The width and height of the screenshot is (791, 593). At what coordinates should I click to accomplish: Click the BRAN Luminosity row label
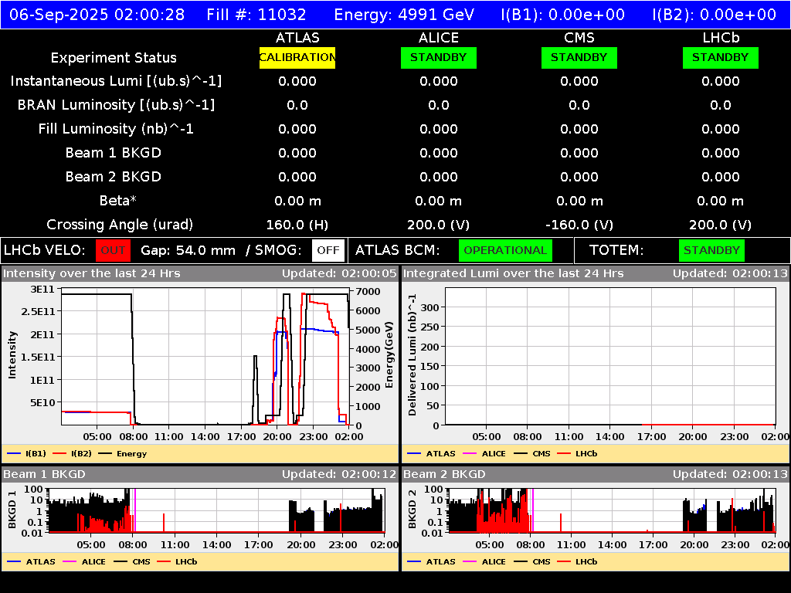tap(116, 105)
